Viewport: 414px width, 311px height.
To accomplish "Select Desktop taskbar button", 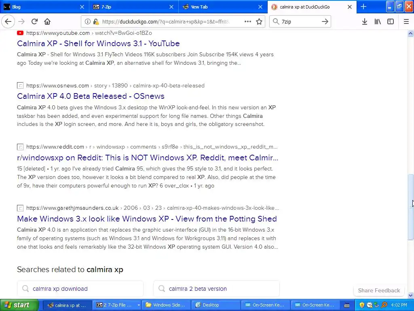I will (216, 305).
